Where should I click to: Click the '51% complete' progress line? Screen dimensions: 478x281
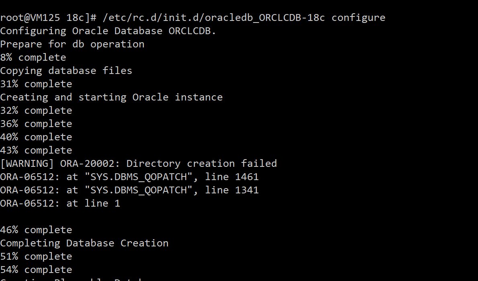tap(36, 256)
